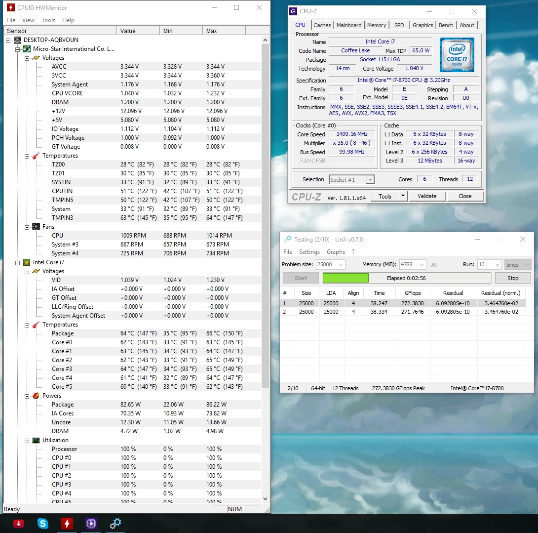Collapse the DESKTOP-AQBVOUN tree node
Image resolution: width=538 pixels, height=533 pixels.
coord(8,40)
